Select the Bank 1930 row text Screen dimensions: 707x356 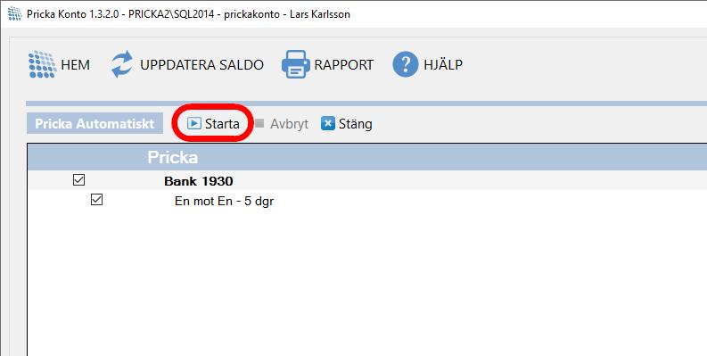click(199, 181)
